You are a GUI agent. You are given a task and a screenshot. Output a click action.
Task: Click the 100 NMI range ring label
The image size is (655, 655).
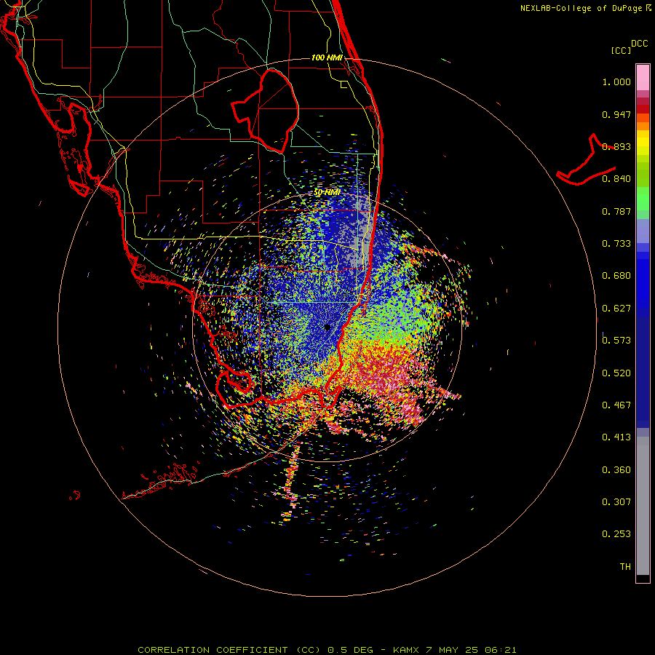pos(327,57)
